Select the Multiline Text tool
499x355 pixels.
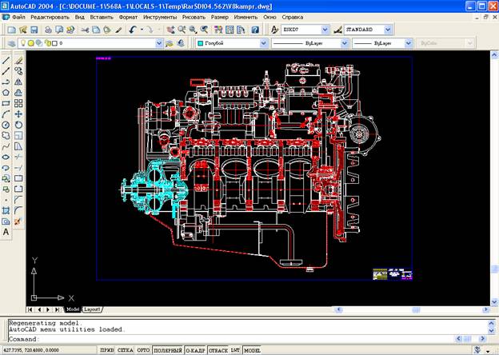pos(6,232)
